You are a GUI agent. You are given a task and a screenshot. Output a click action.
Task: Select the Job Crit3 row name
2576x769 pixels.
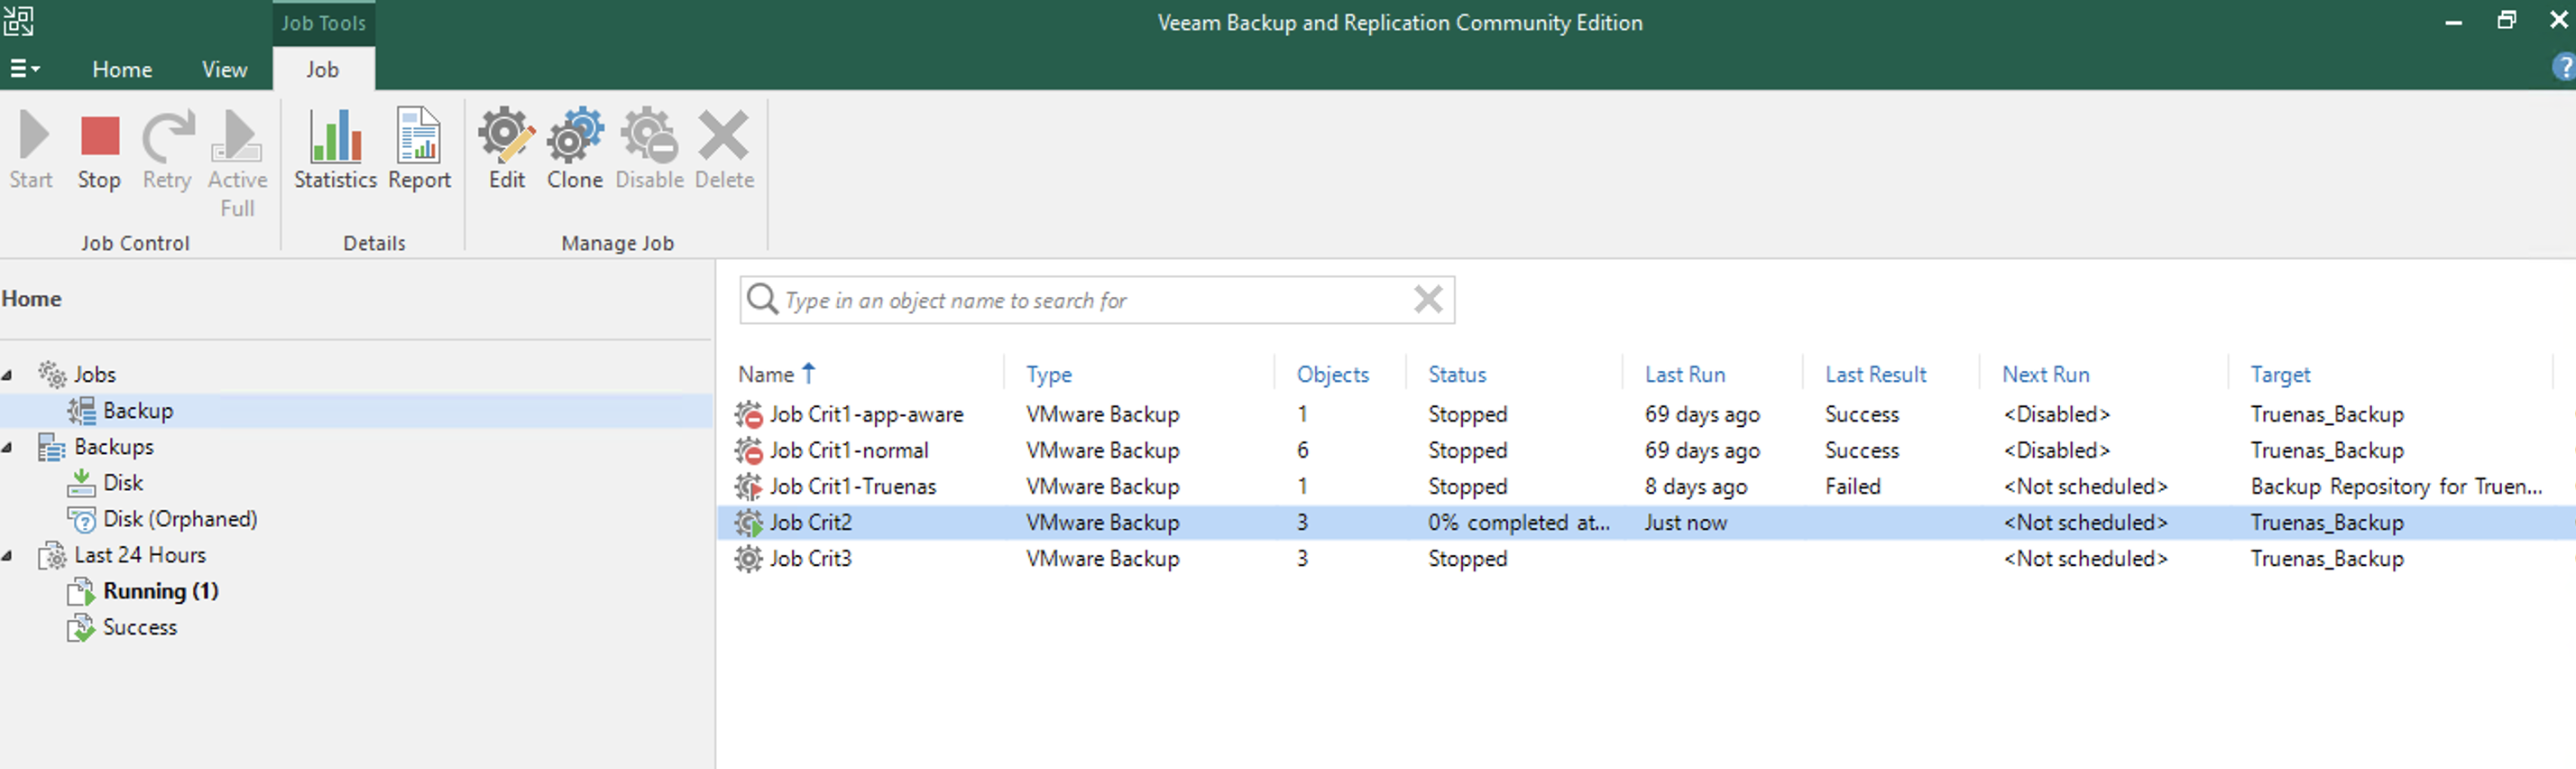[x=810, y=558]
